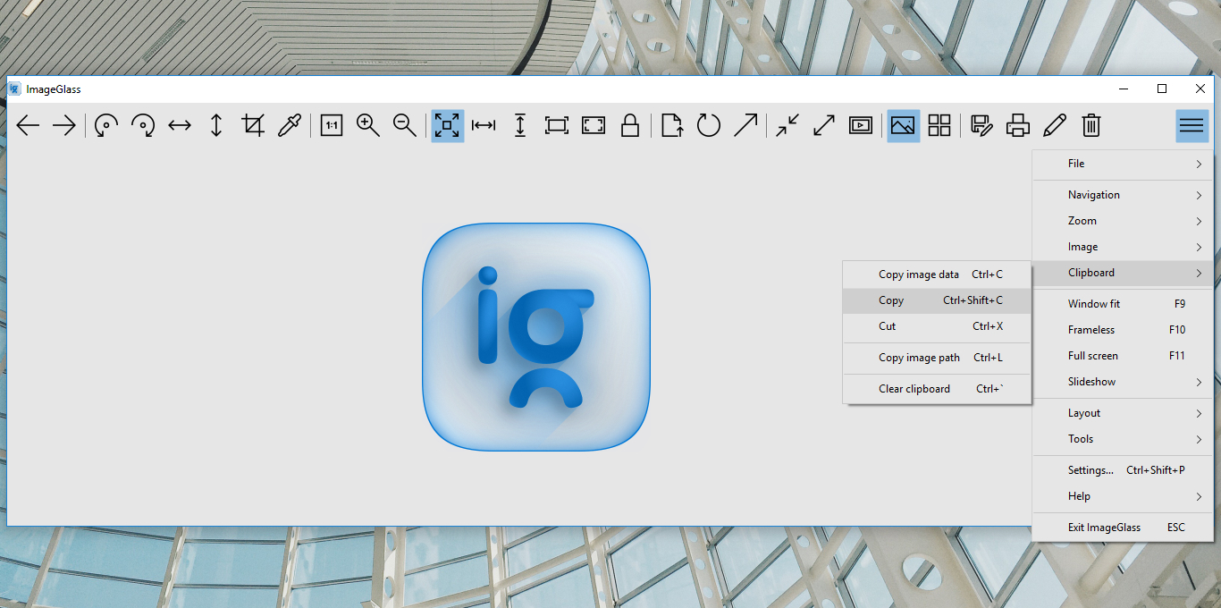Toggle Full screen menu item
The height and width of the screenshot is (608, 1221).
[1123, 356]
